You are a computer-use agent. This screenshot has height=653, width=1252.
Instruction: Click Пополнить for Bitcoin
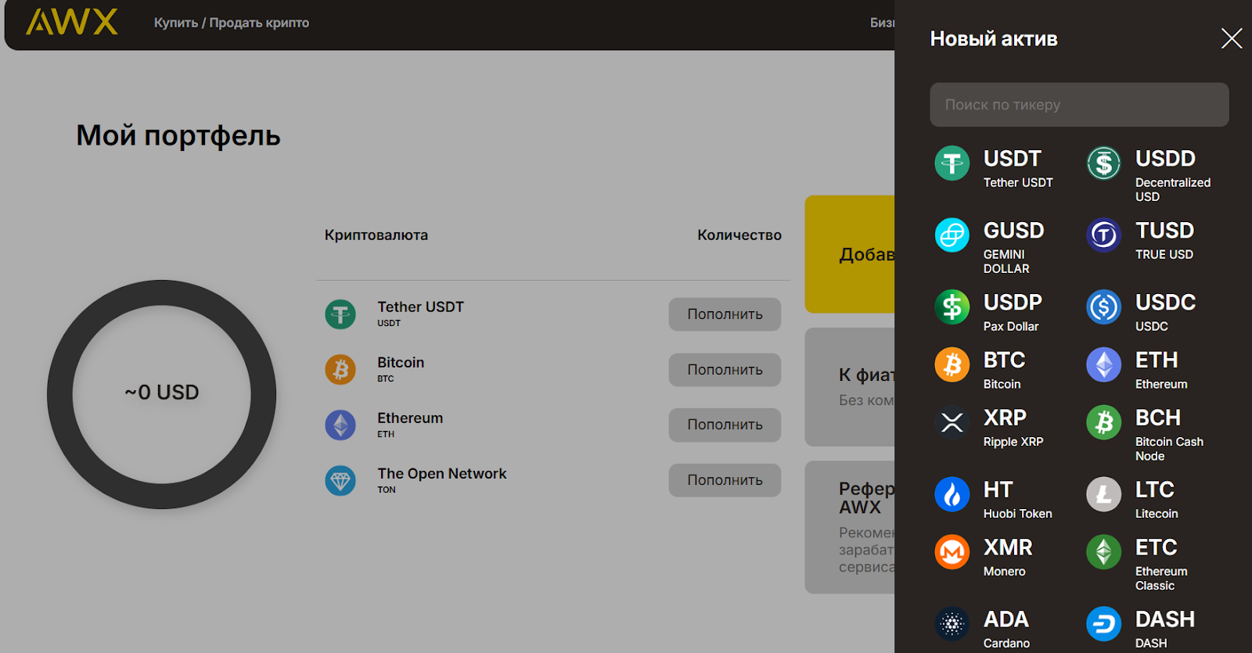point(725,370)
